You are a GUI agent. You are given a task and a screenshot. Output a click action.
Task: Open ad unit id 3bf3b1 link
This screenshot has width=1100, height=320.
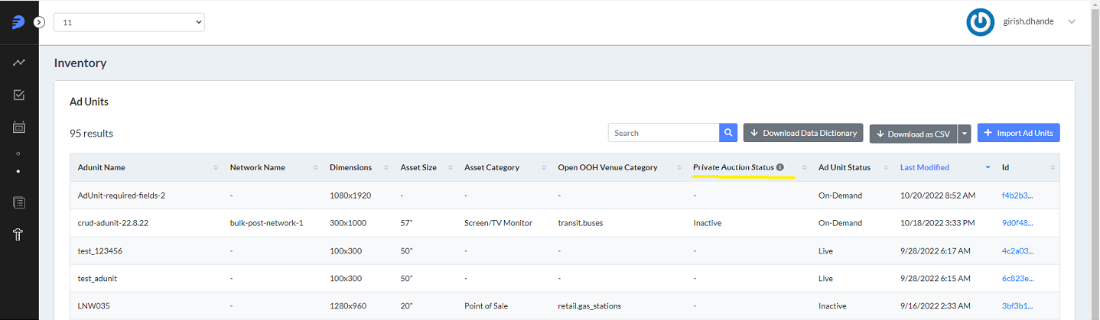tap(1017, 306)
